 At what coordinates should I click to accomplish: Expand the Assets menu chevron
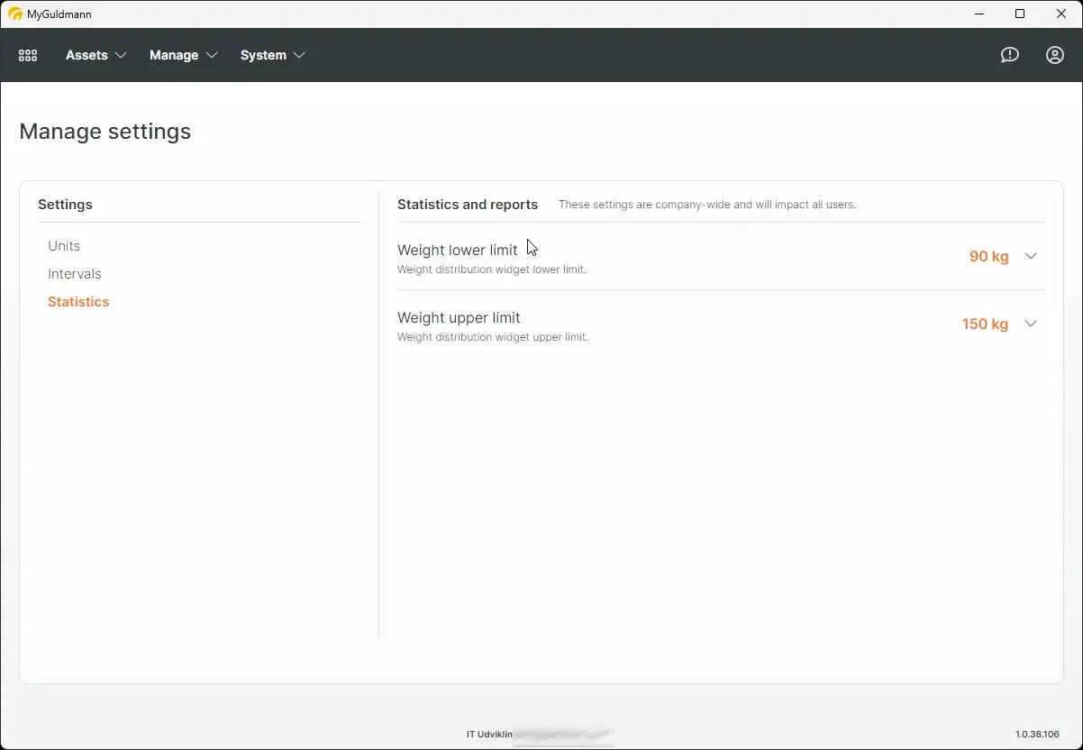[x=122, y=55]
